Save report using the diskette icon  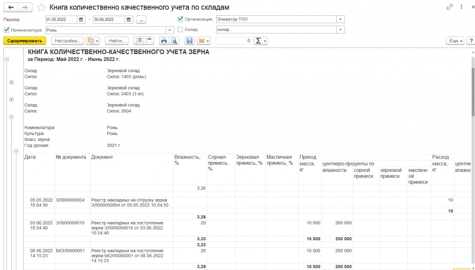(x=189, y=41)
